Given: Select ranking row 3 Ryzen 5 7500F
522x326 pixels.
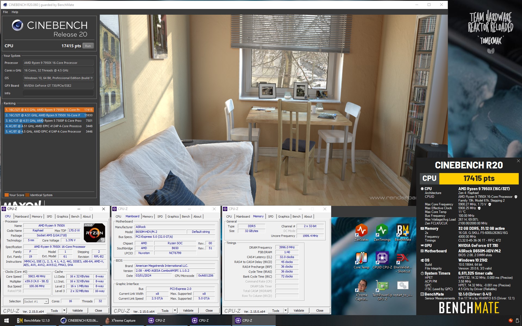Looking at the screenshot, I should pos(49,121).
